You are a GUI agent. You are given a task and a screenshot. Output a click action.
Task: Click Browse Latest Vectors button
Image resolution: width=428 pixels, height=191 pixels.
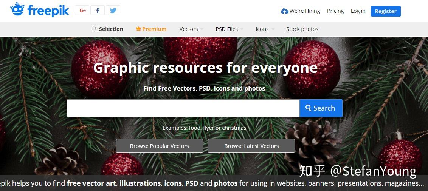251,146
